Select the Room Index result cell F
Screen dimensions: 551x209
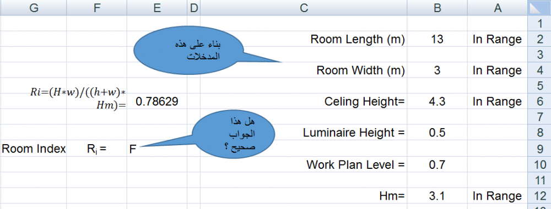pos(157,148)
